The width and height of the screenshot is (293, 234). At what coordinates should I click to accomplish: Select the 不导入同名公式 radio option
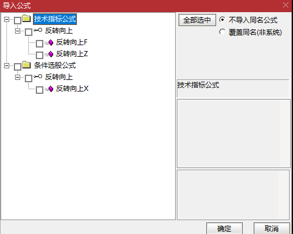pos(222,20)
